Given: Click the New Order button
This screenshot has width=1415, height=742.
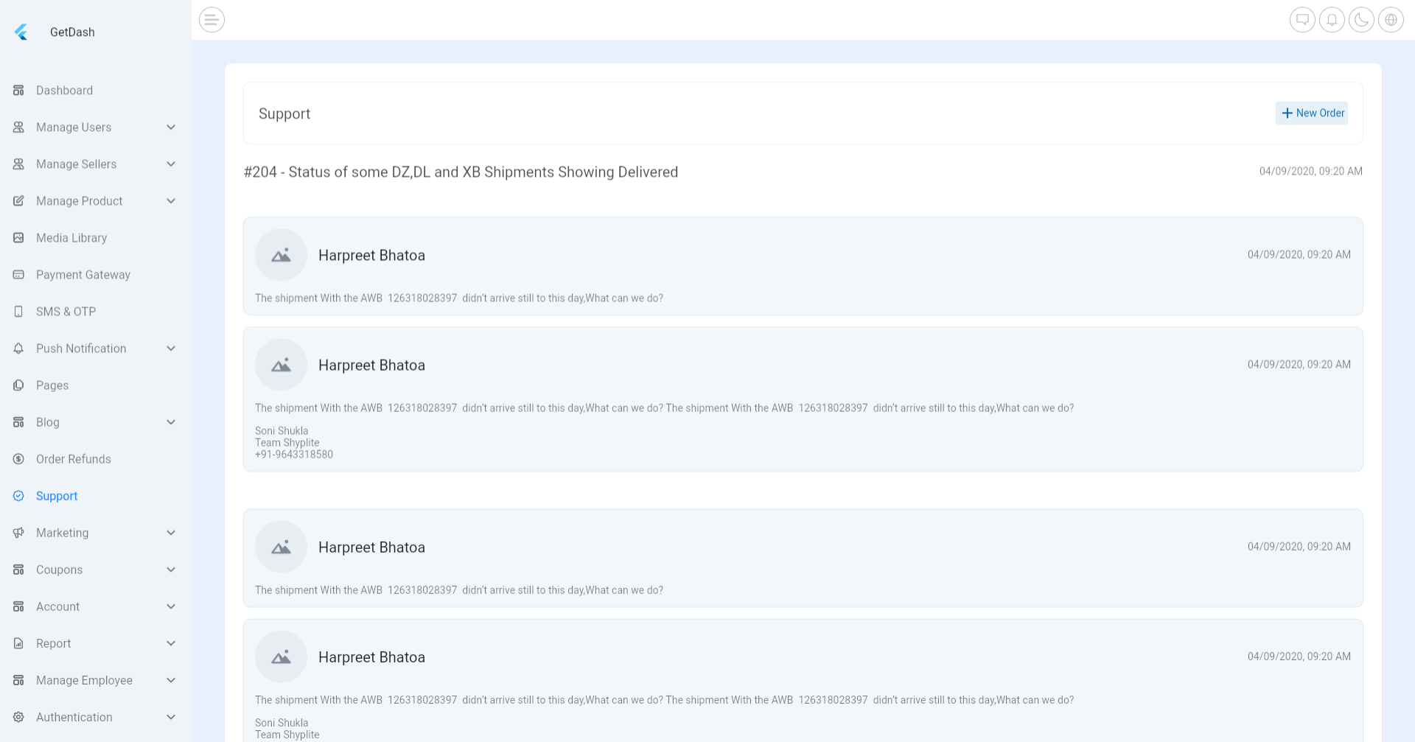Looking at the screenshot, I should 1312,113.
